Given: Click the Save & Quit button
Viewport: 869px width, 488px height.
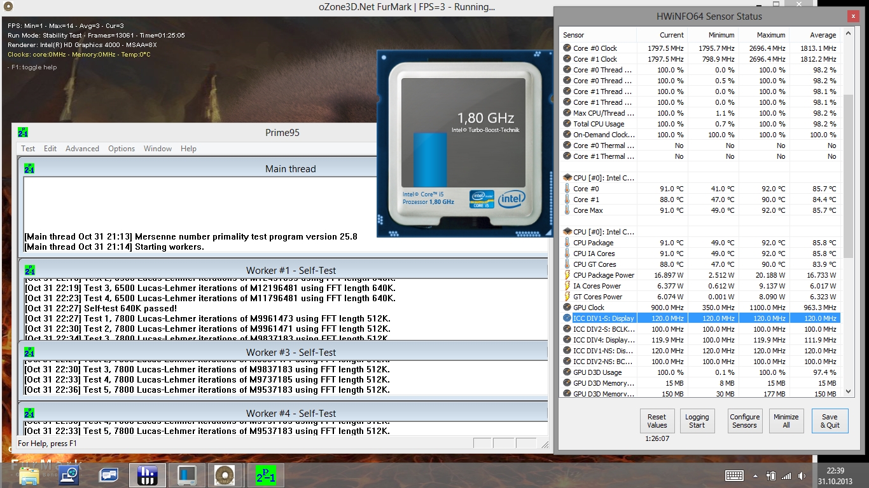Looking at the screenshot, I should coord(830,421).
